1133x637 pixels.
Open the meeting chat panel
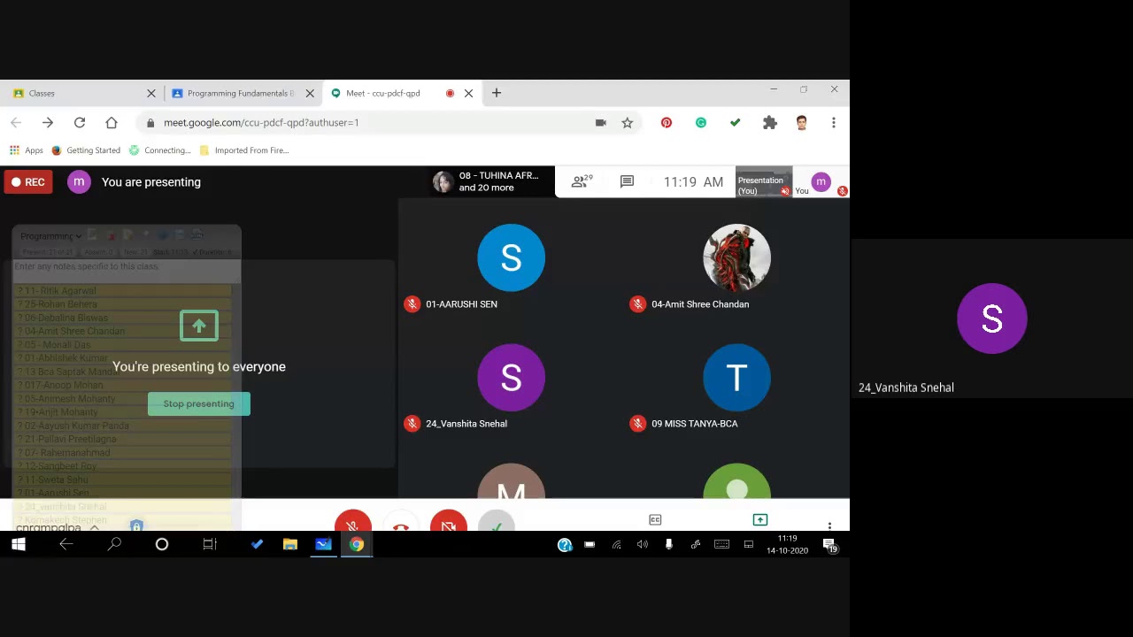click(x=627, y=181)
